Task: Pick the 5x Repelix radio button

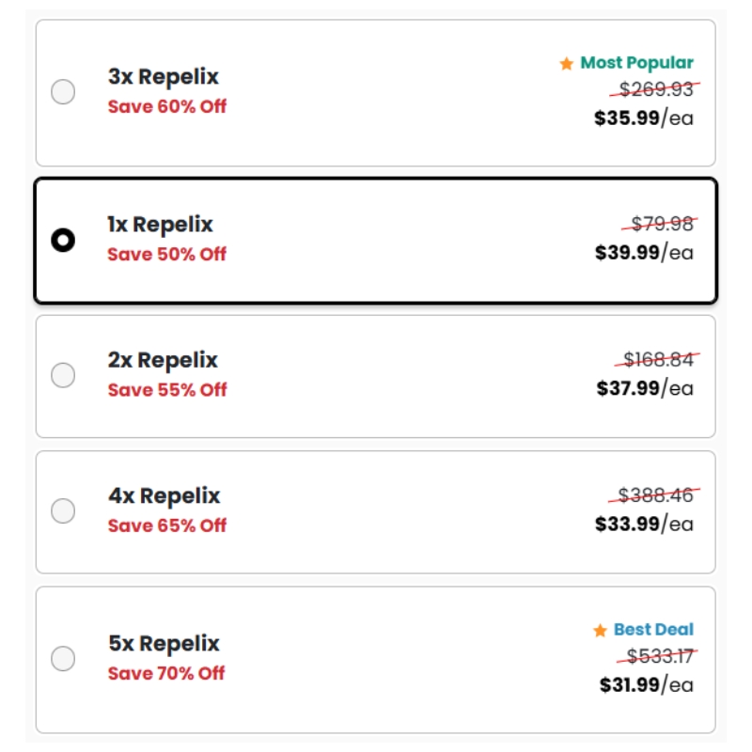Action: (x=63, y=659)
